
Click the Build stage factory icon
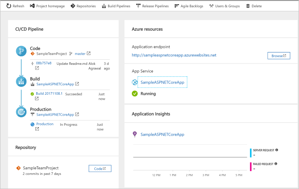pyautogui.click(x=21, y=81)
